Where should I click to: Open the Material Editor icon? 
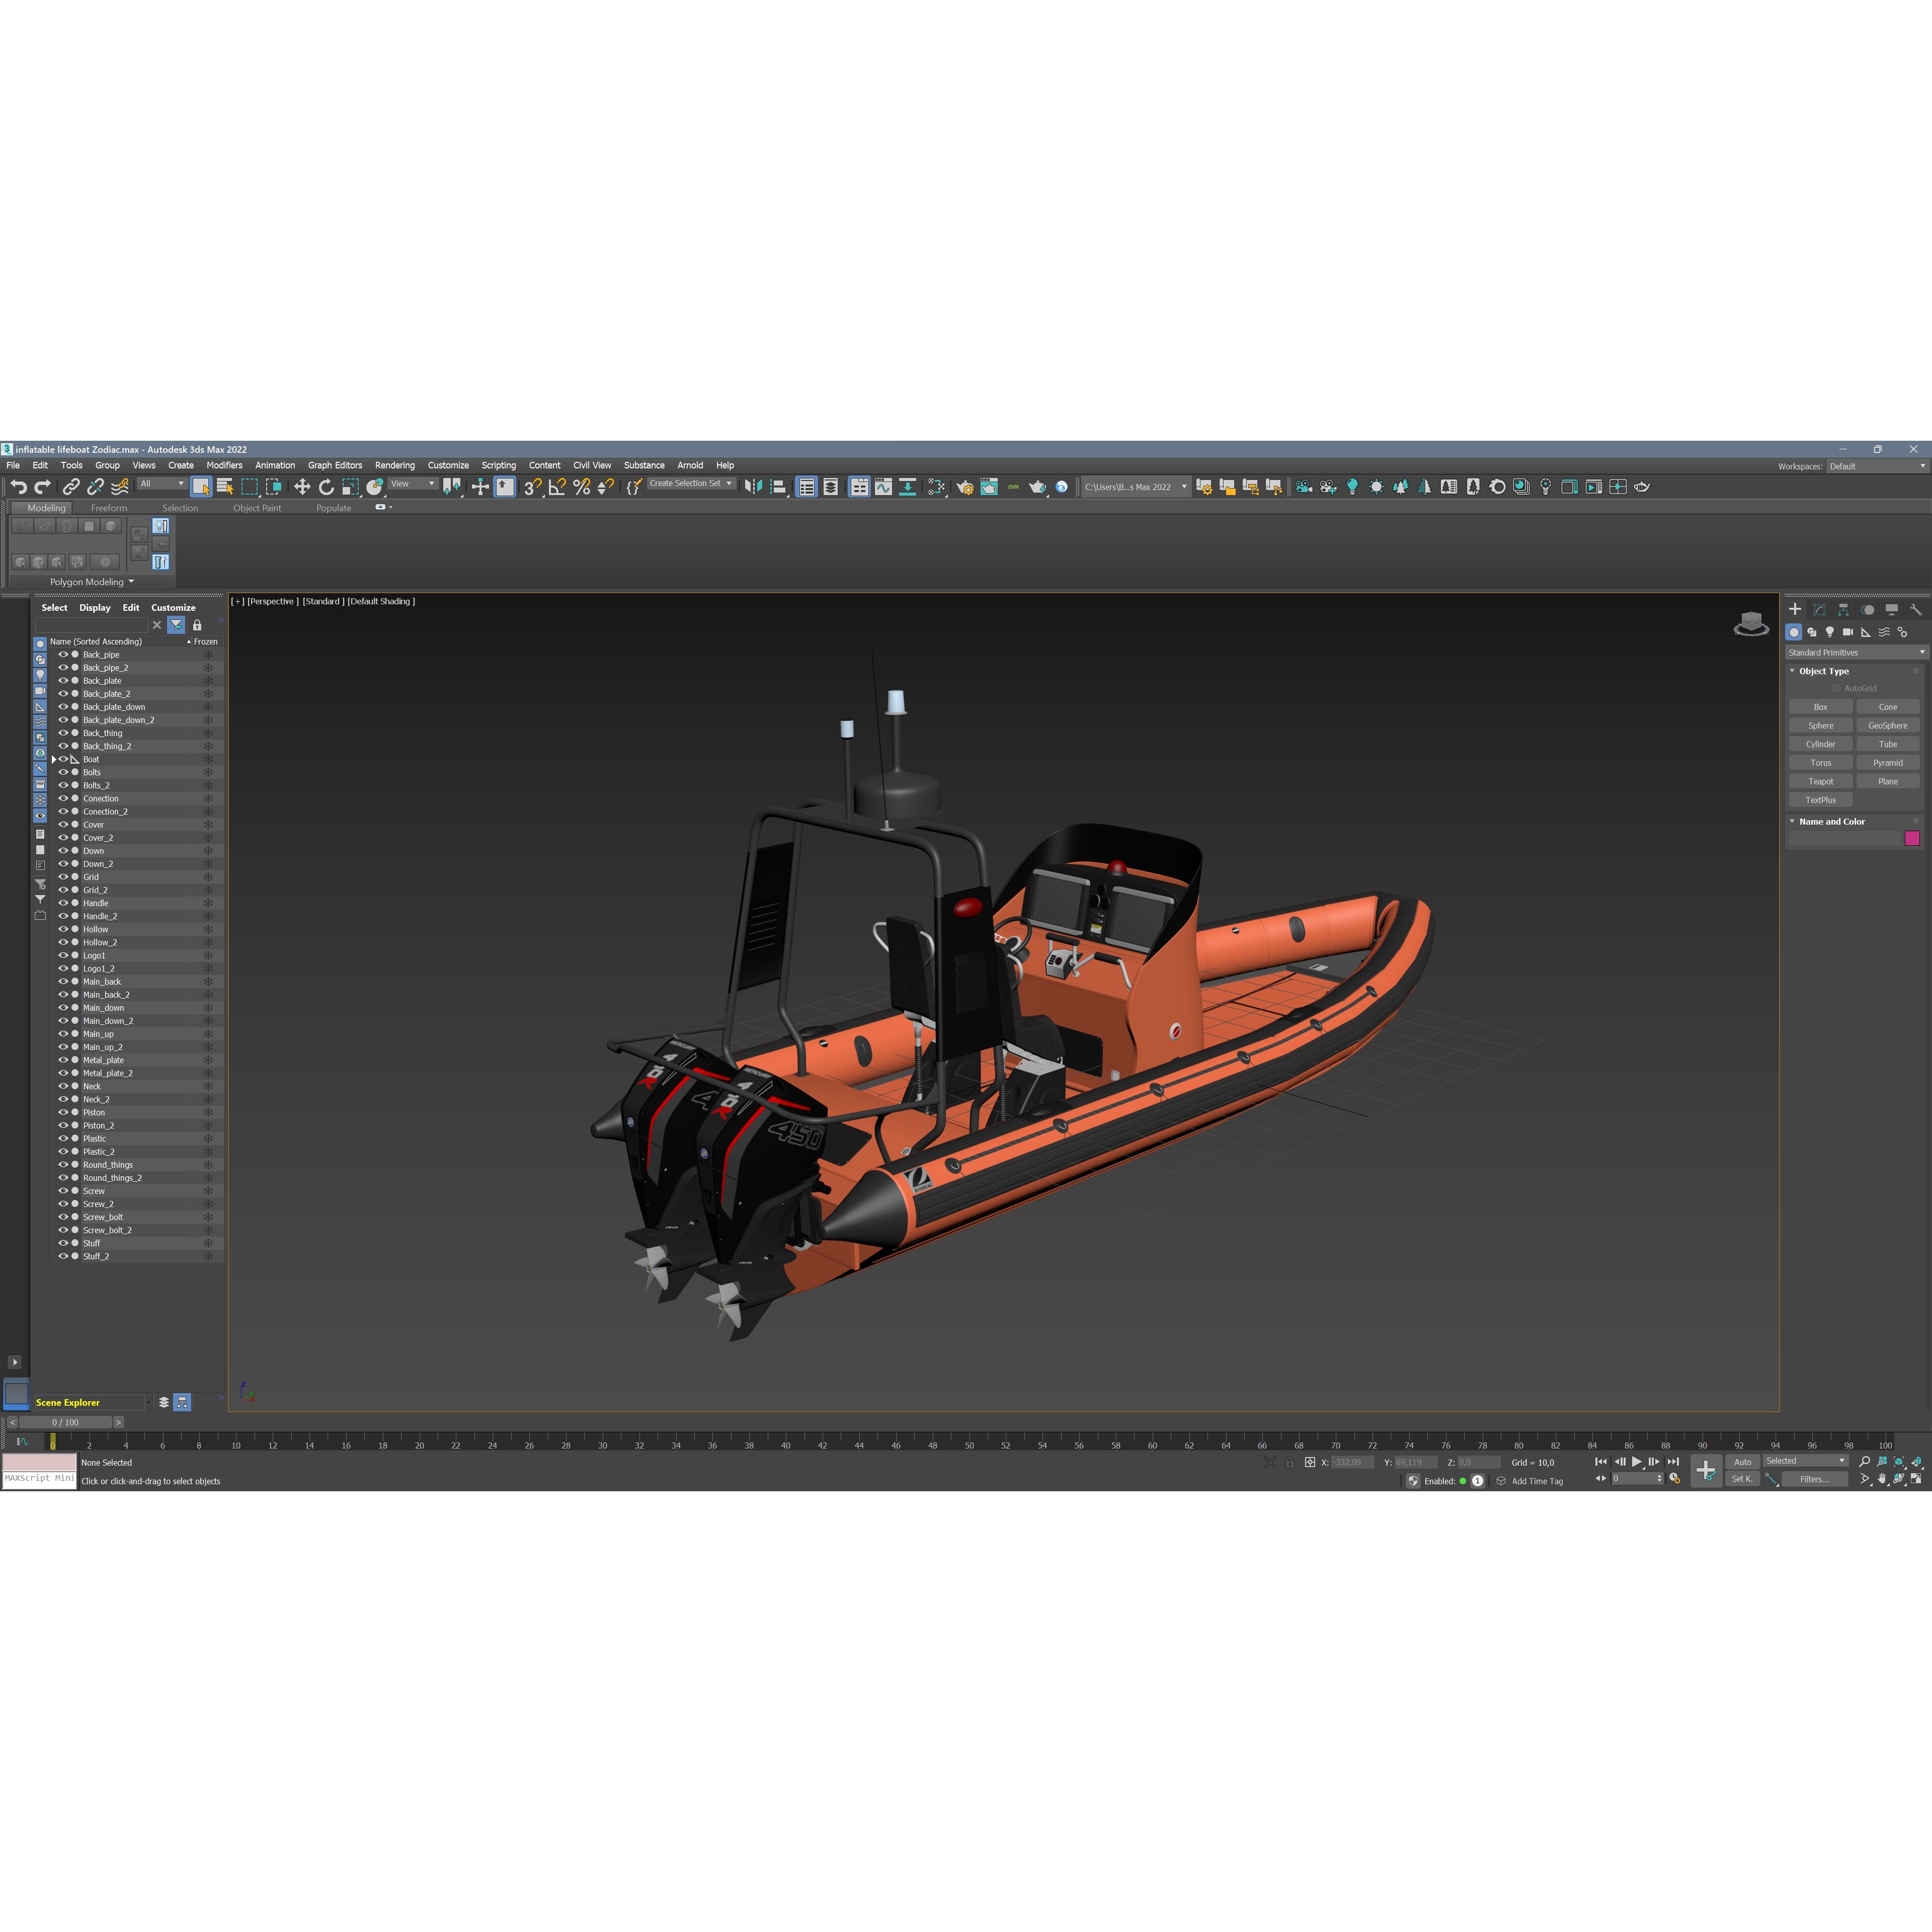(1522, 487)
